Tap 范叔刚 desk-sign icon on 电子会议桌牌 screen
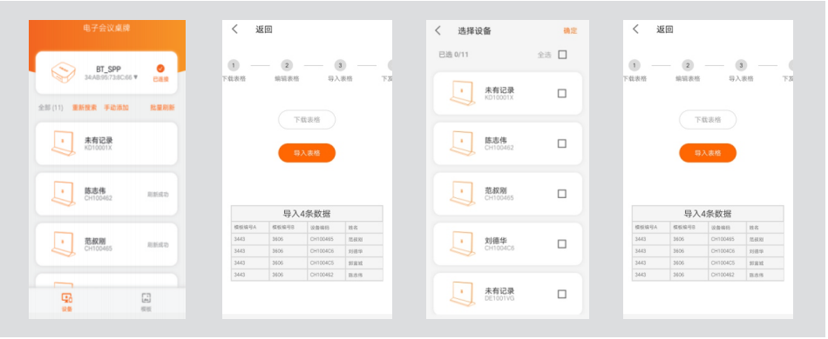This screenshot has height=339, width=828. pos(64,243)
